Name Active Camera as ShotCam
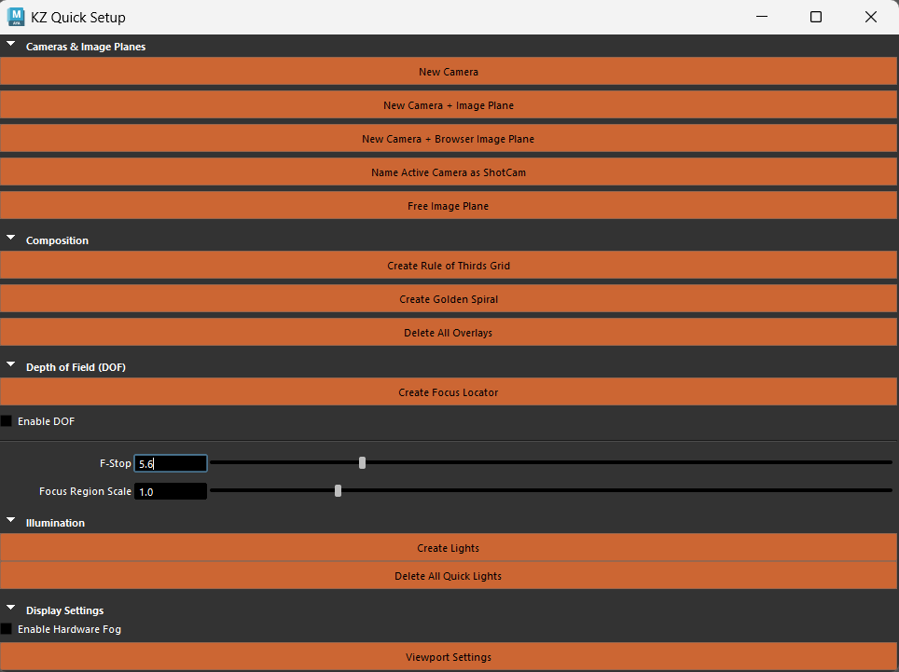The image size is (899, 672). pyautogui.click(x=449, y=171)
